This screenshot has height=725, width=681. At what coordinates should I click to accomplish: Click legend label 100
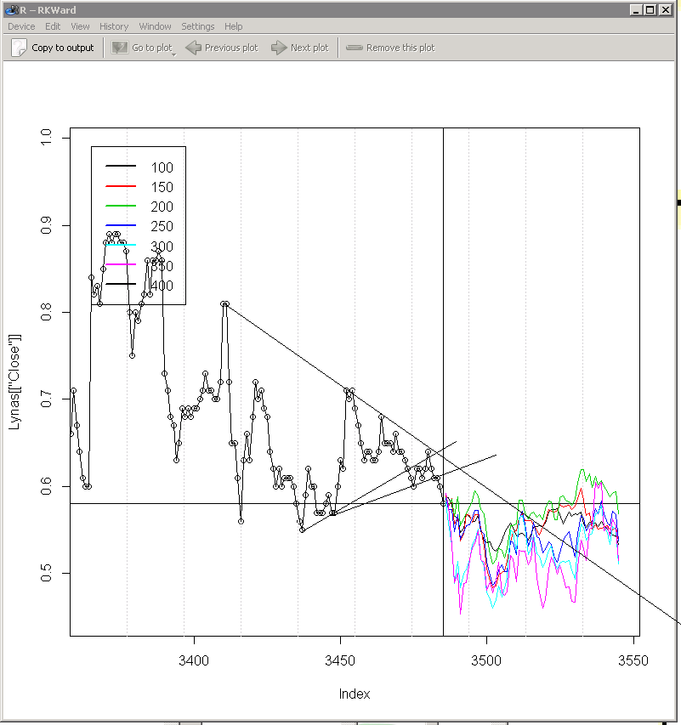[x=162, y=167]
